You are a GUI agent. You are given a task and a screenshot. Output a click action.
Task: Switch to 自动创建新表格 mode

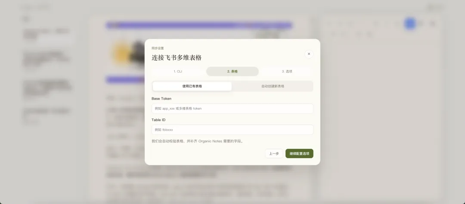click(x=273, y=86)
